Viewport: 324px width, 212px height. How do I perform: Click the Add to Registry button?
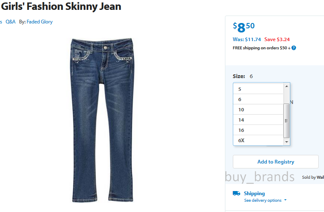point(276,162)
